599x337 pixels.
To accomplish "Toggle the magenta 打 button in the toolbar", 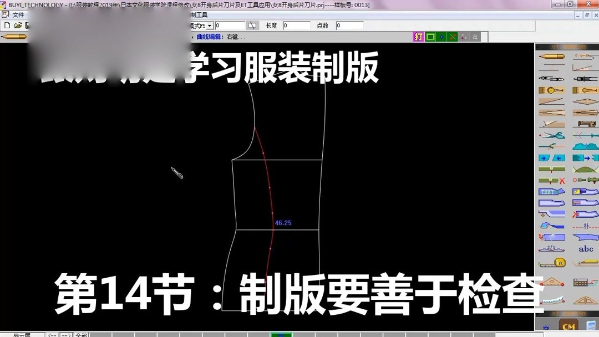I will (419, 37).
